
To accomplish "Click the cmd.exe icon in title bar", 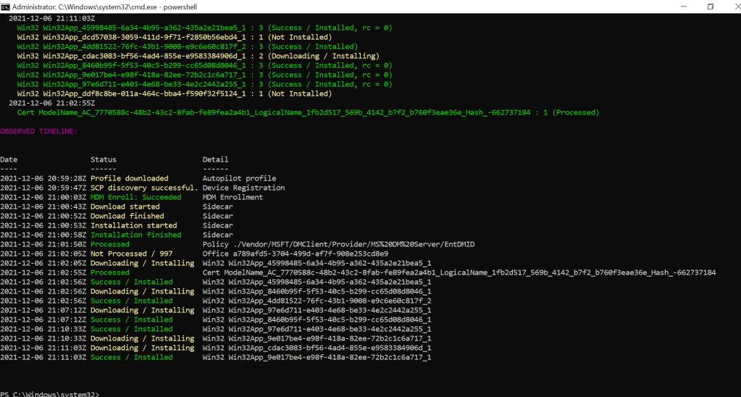I will 6,6.
